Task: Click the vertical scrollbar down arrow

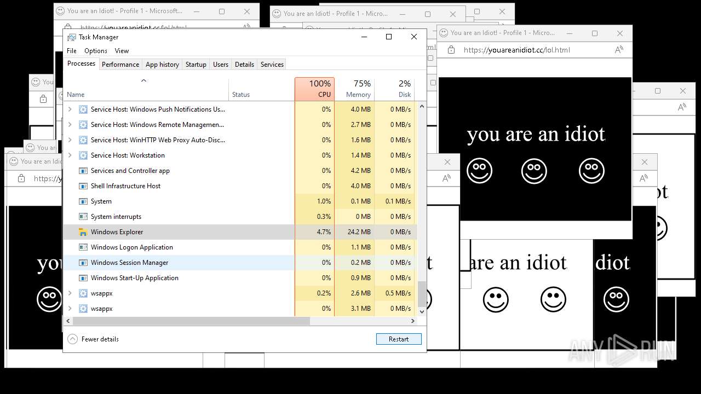Action: (422, 312)
